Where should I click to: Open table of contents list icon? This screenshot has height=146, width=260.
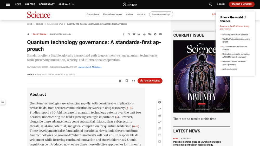coord(3,102)
